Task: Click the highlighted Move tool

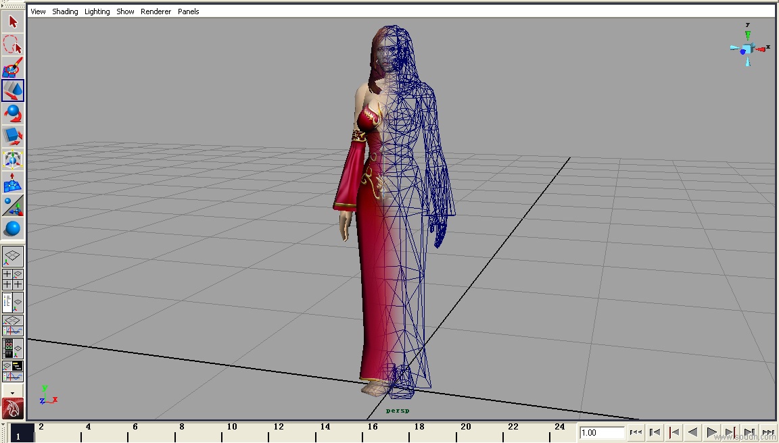Action: pos(13,90)
